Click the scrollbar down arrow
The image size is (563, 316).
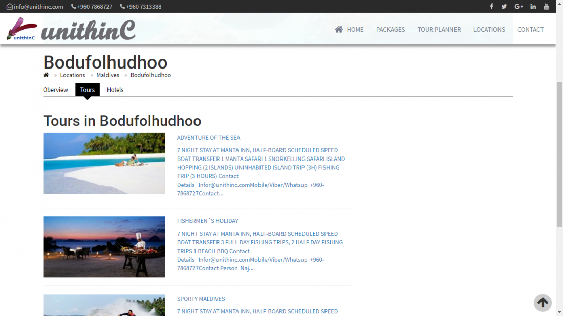(559, 313)
